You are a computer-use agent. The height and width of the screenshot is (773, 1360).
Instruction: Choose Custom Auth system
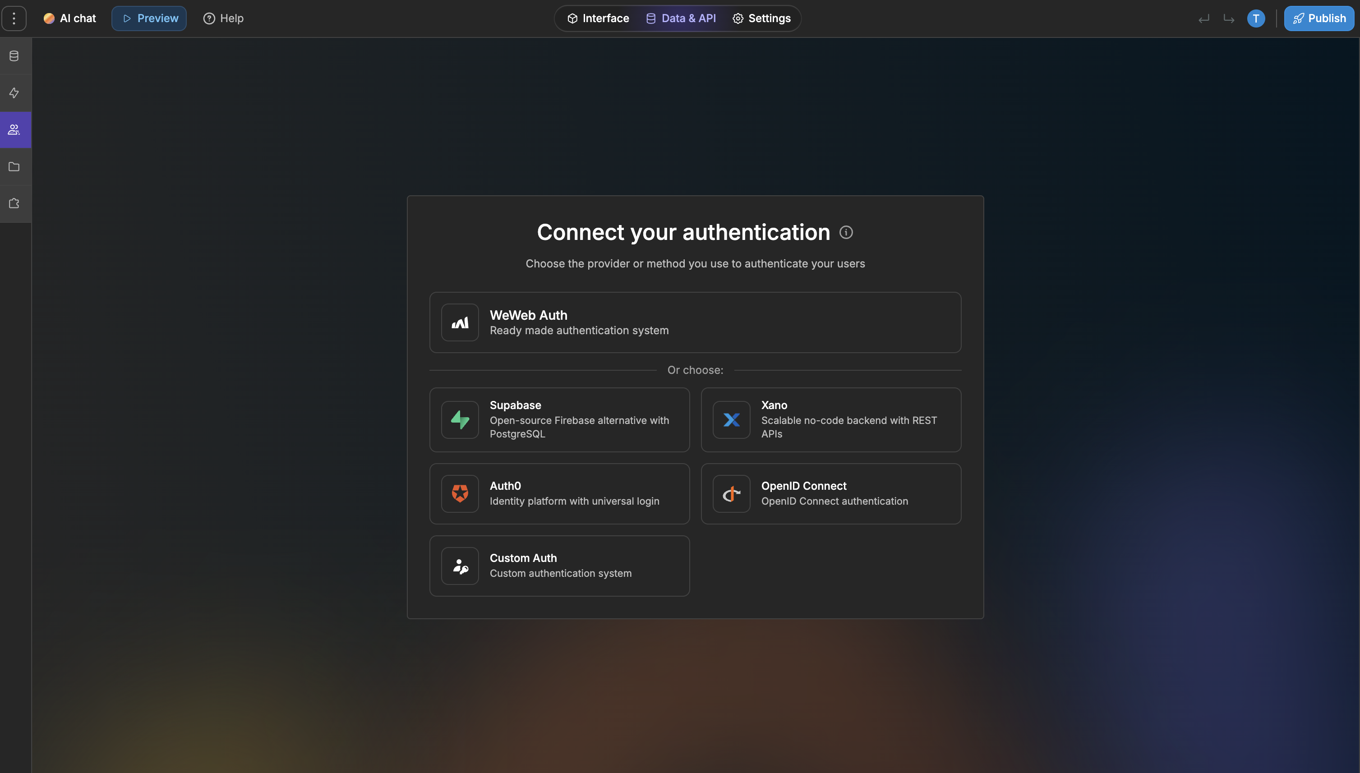click(x=559, y=566)
